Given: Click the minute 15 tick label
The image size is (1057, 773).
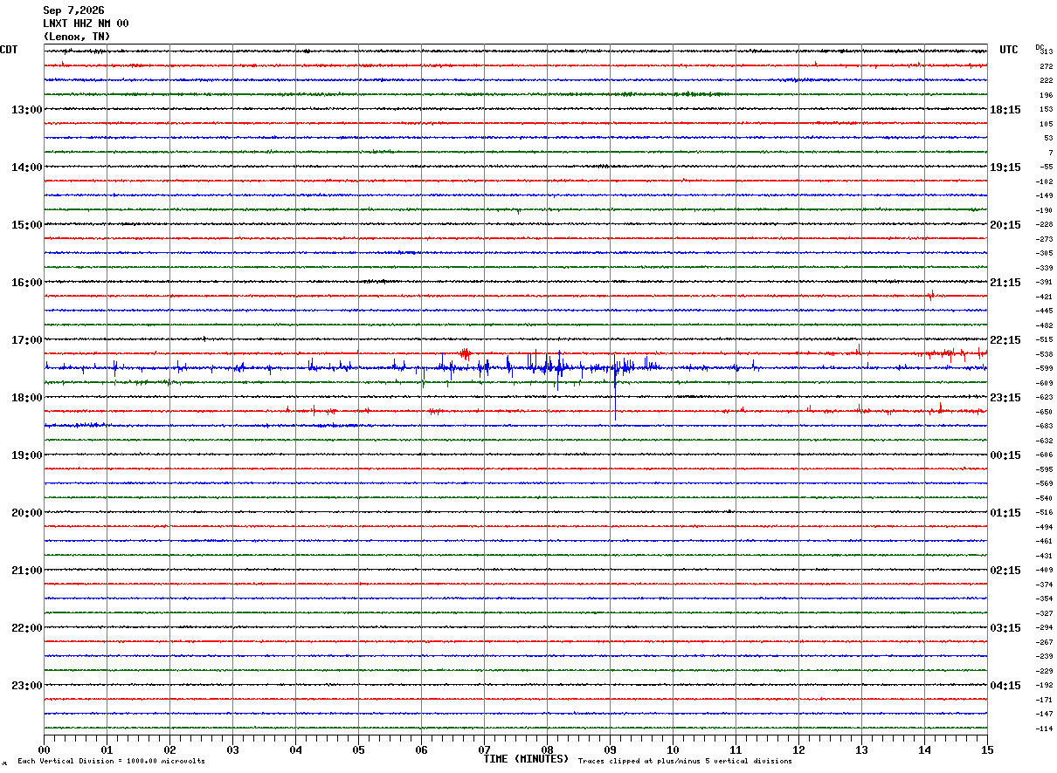Looking at the screenshot, I should [x=987, y=749].
